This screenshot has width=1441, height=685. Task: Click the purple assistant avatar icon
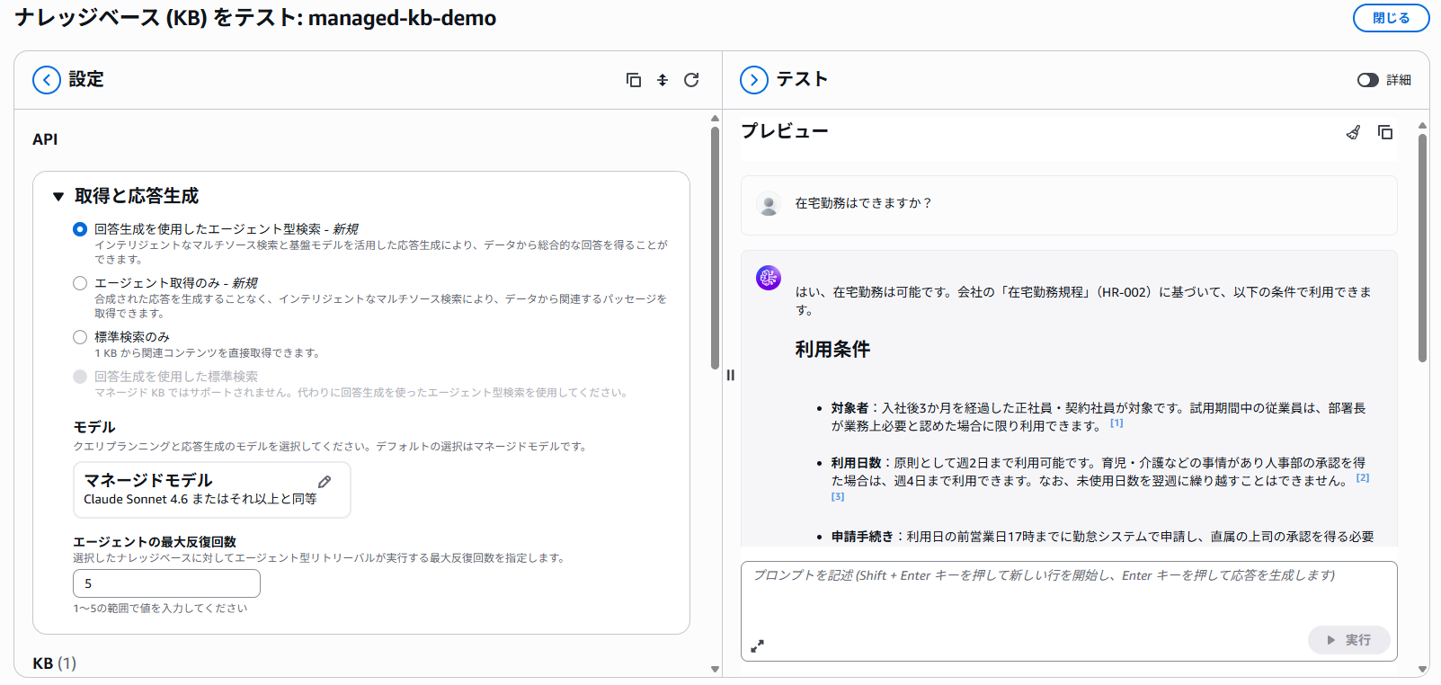click(x=769, y=278)
